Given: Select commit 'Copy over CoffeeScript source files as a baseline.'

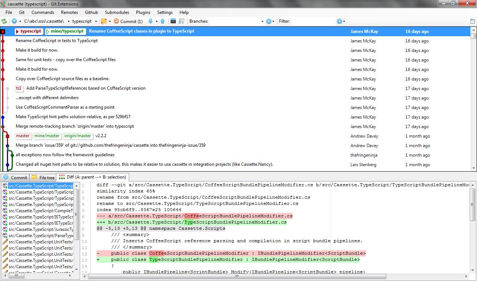Looking at the screenshot, I should [63, 79].
